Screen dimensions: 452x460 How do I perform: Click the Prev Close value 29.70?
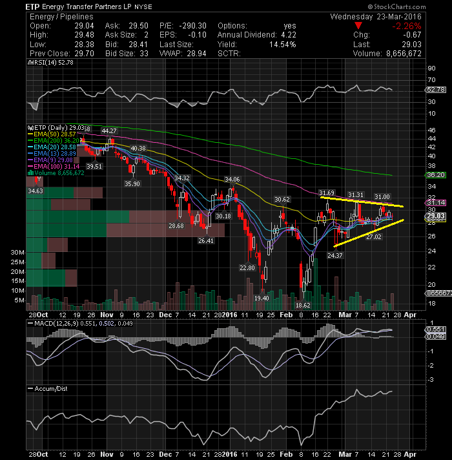point(84,54)
